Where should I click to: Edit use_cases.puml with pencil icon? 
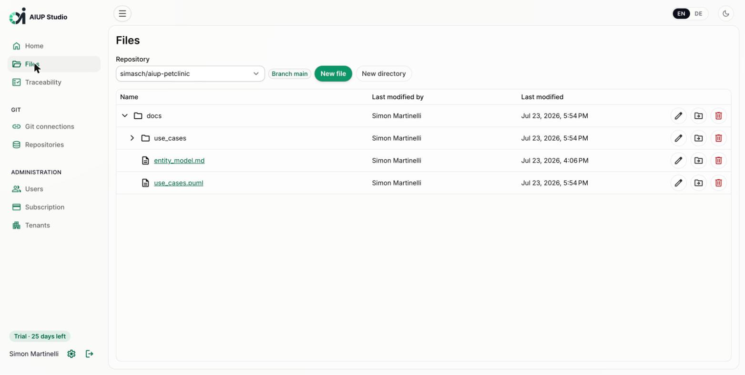click(678, 183)
